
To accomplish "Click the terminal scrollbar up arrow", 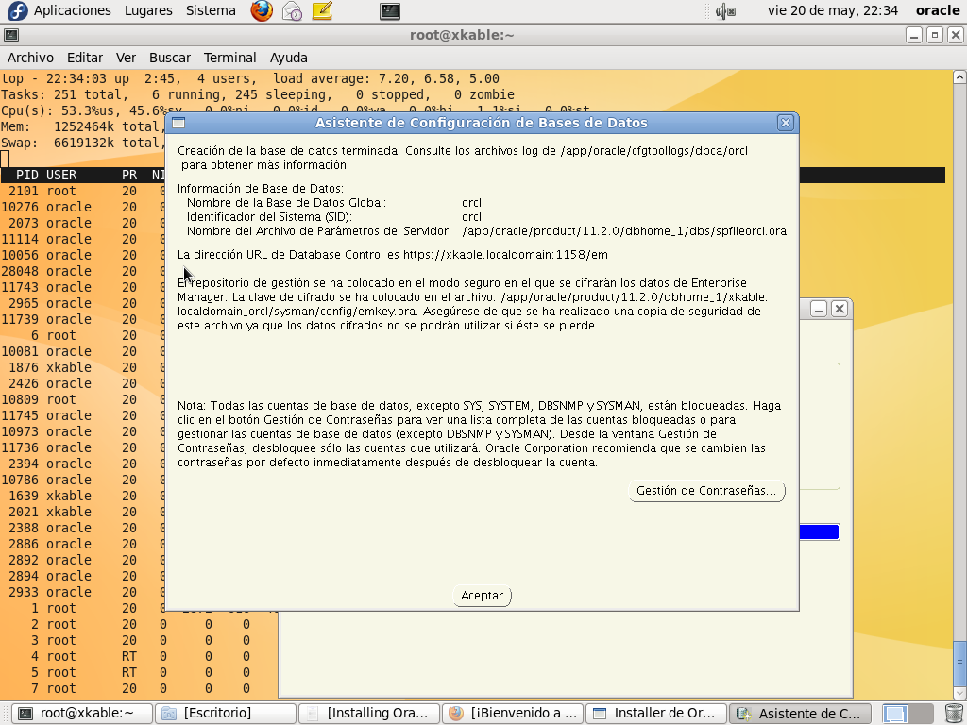I will click(959, 77).
